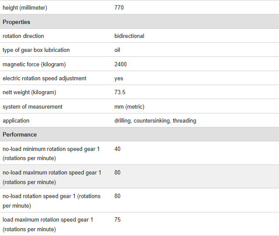Click the 770 height value

[x=119, y=7]
